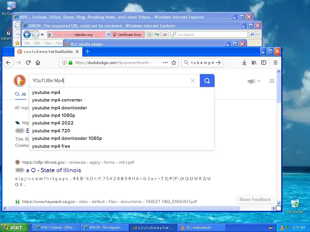
Task: Submit Firefox search bar with arrow
Action: 218,63
